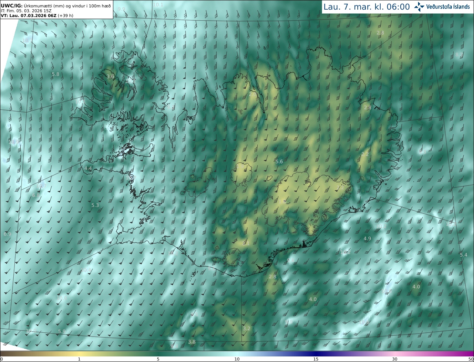The height and width of the screenshot is (362, 474).
Task: Click map value '3.2' near the bottom
Action: 247,329
